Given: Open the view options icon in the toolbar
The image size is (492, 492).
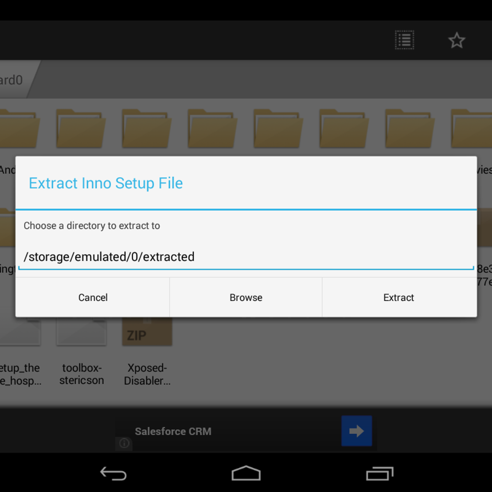Looking at the screenshot, I should [404, 40].
